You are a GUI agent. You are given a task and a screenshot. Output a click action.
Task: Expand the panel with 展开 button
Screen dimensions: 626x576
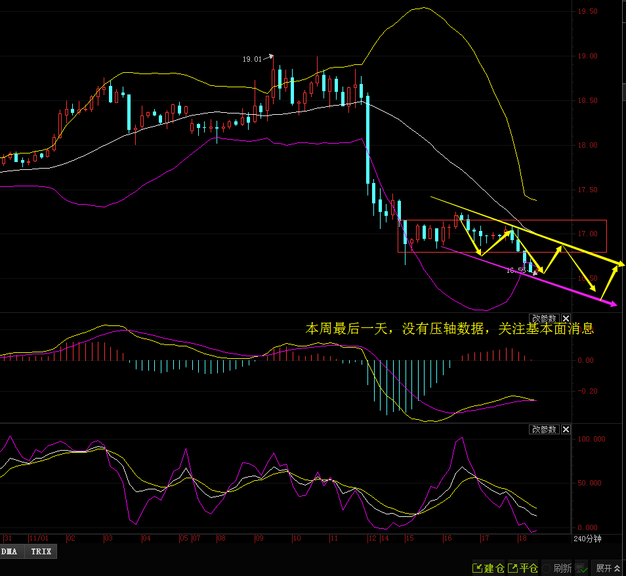[x=608, y=567]
